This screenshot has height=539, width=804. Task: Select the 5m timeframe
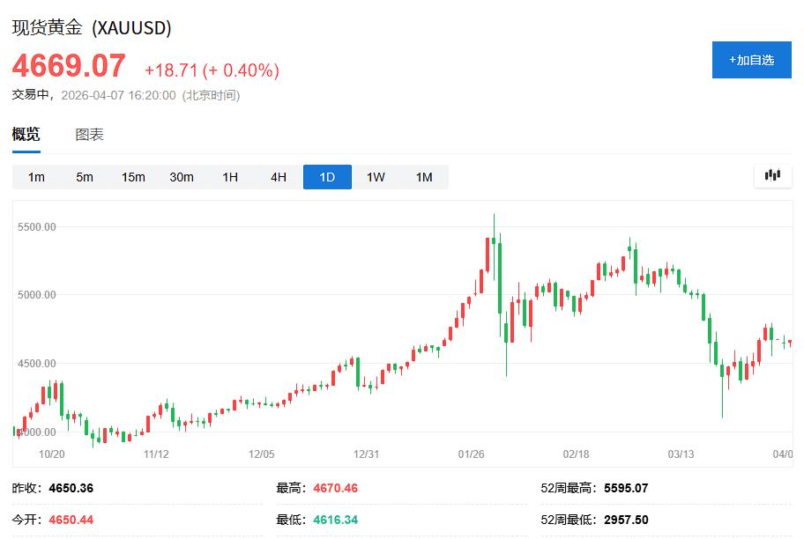point(84,176)
